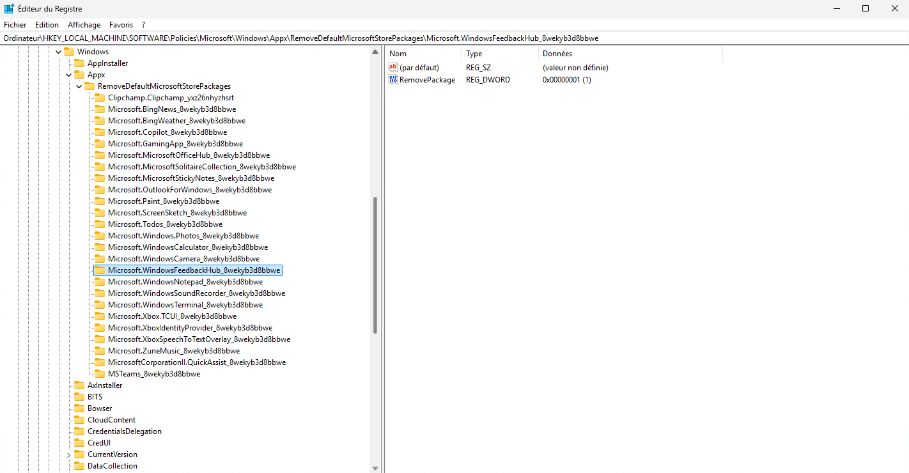
Task: Sort values by the Type column header
Action: (x=500, y=54)
